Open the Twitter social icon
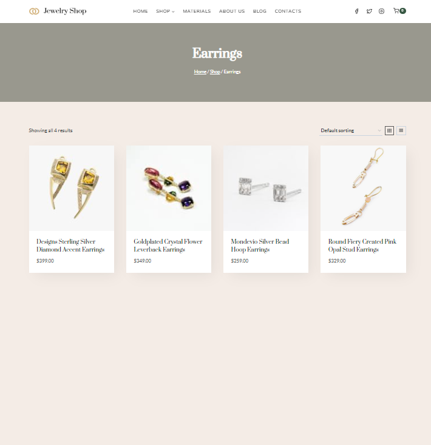Screen dimensions: 431x445 pos(369,11)
